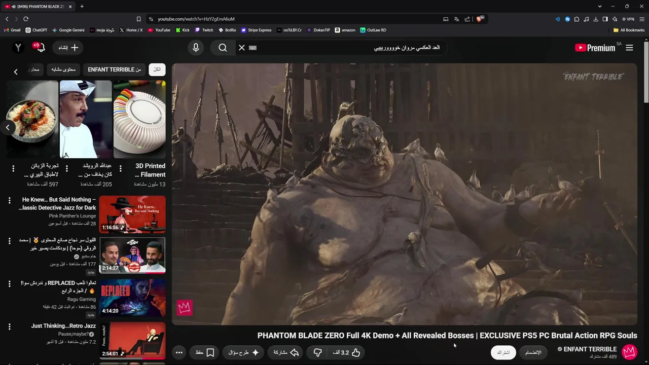
Task: Save video with the حفظ button
Action: coord(205,352)
